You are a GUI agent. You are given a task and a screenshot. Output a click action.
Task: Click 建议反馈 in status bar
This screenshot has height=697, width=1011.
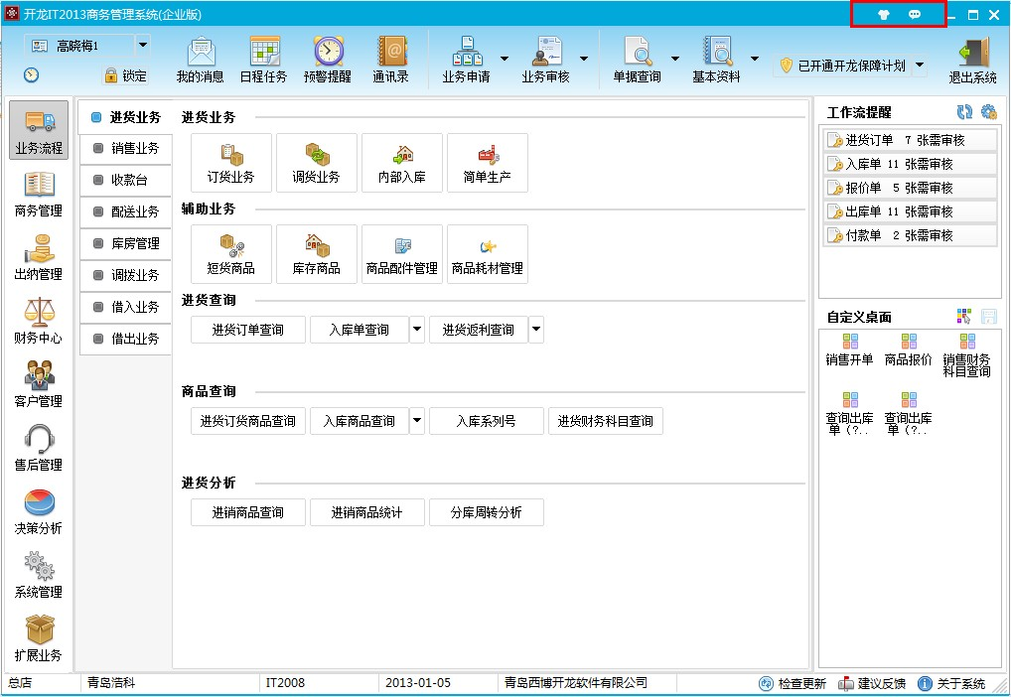tap(872, 683)
